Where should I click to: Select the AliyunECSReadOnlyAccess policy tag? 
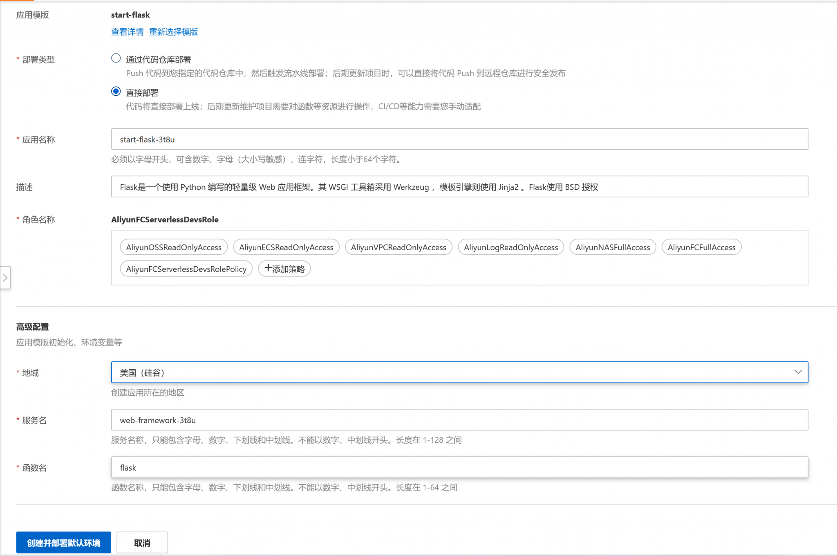point(286,247)
